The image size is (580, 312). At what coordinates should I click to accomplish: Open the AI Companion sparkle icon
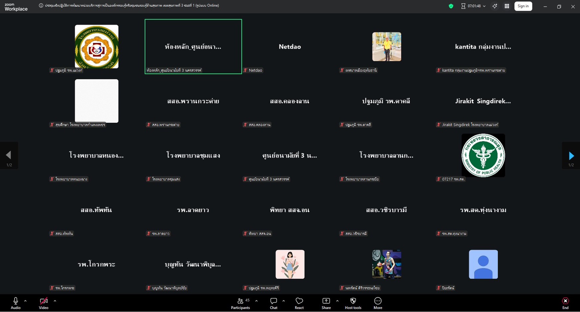pyautogui.click(x=495, y=6)
